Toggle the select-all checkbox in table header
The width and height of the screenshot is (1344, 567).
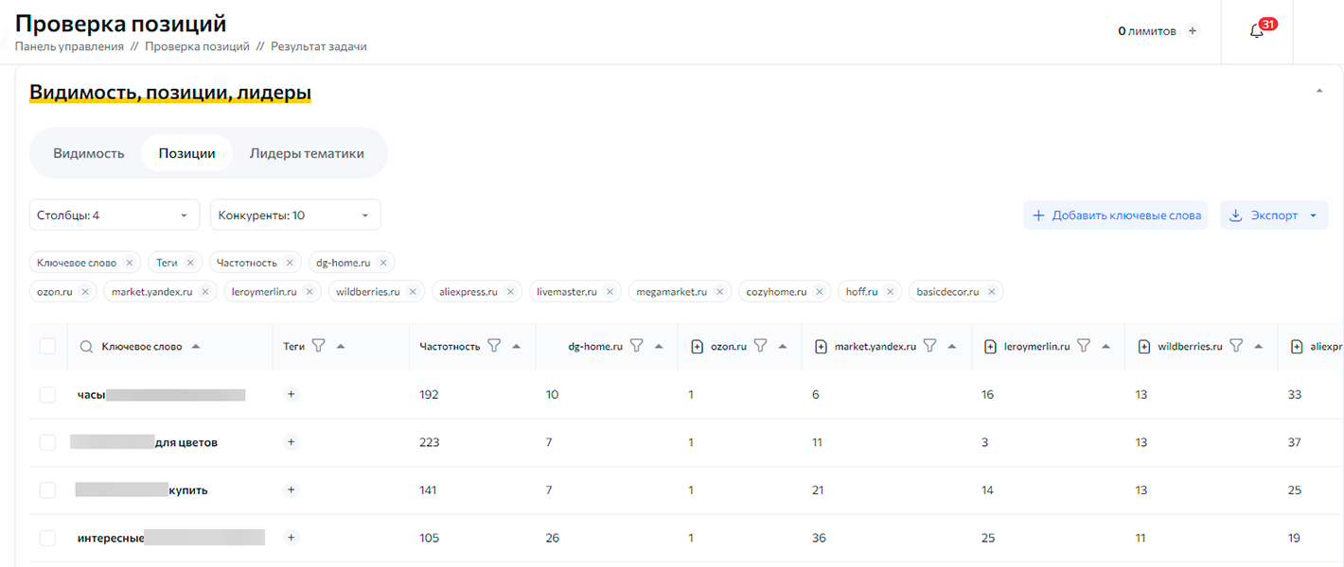click(x=47, y=347)
